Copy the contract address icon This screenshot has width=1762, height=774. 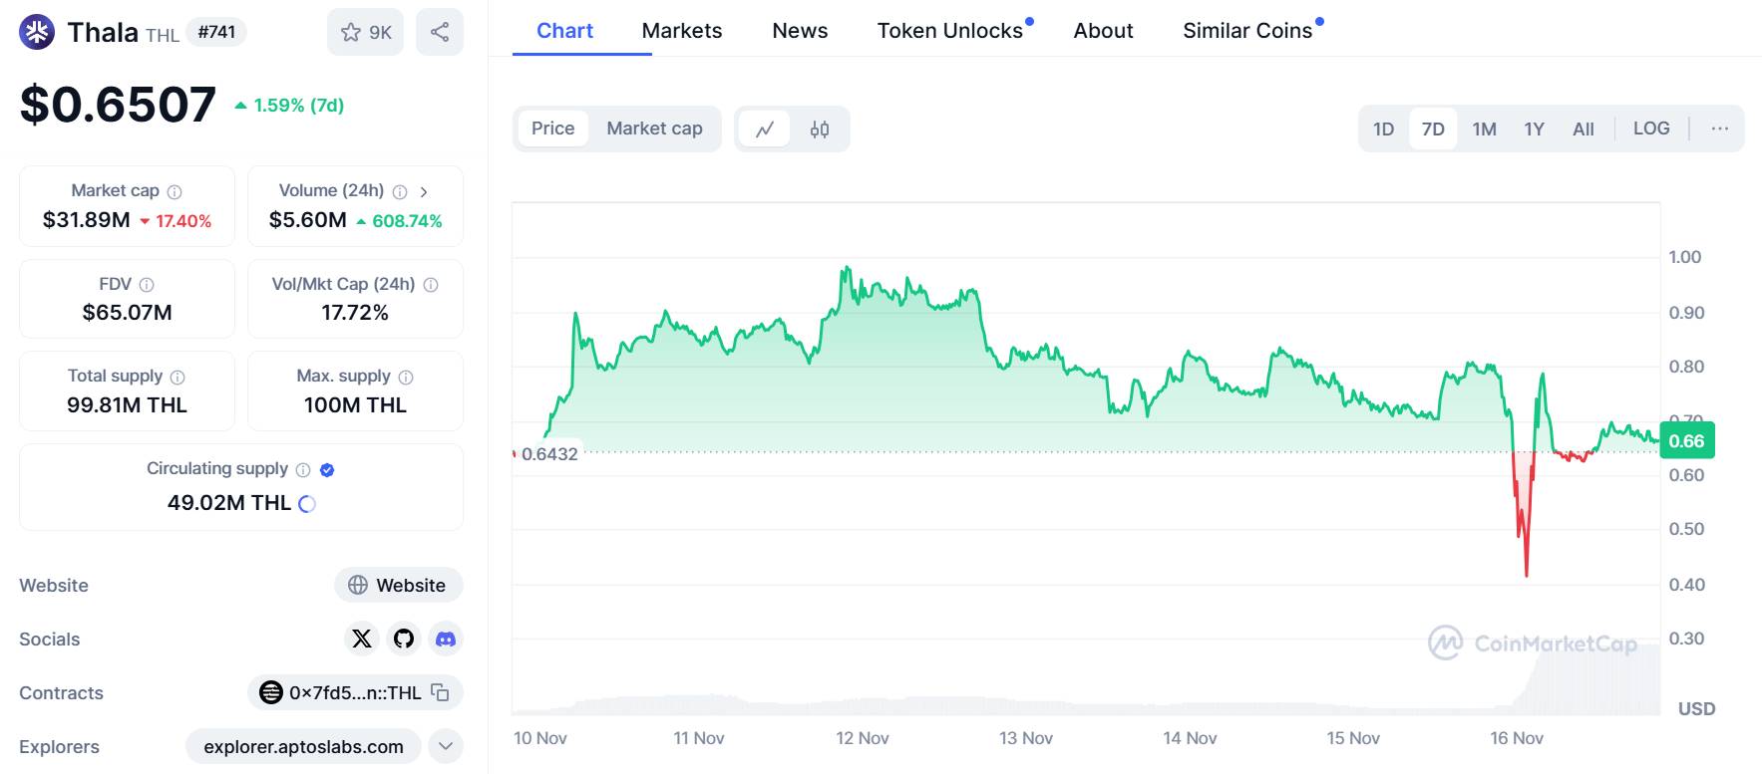440,691
